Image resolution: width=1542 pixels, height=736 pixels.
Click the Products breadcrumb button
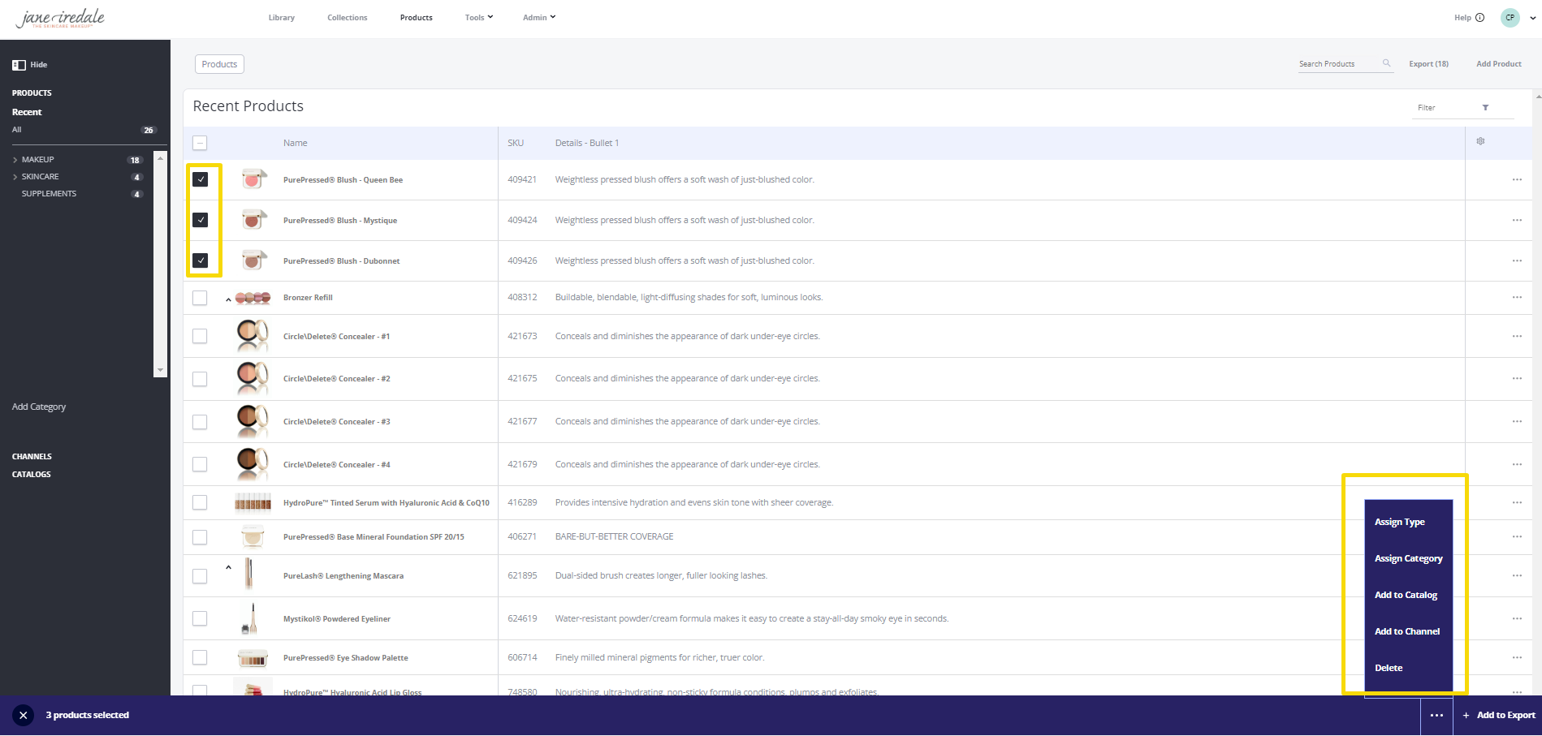pyautogui.click(x=219, y=64)
